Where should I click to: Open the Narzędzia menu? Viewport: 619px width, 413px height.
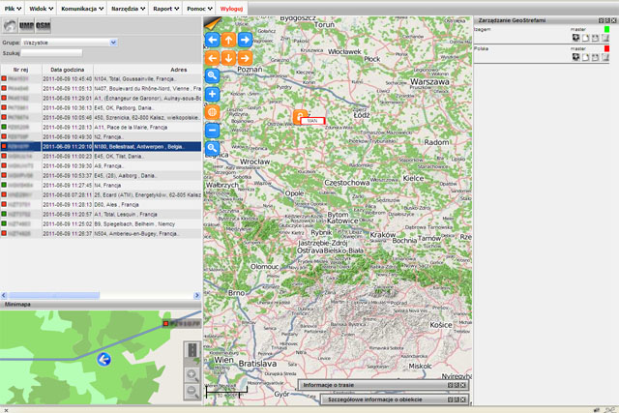pyautogui.click(x=128, y=9)
